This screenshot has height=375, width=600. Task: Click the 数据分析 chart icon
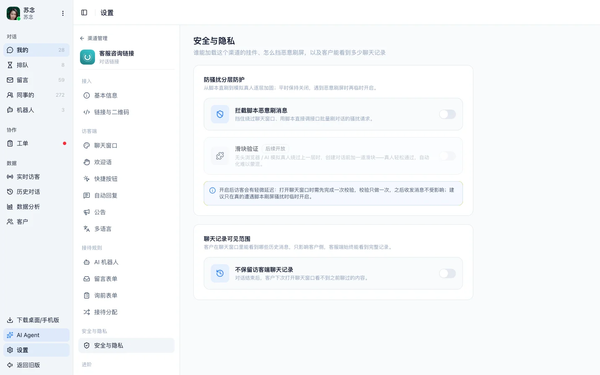point(10,207)
